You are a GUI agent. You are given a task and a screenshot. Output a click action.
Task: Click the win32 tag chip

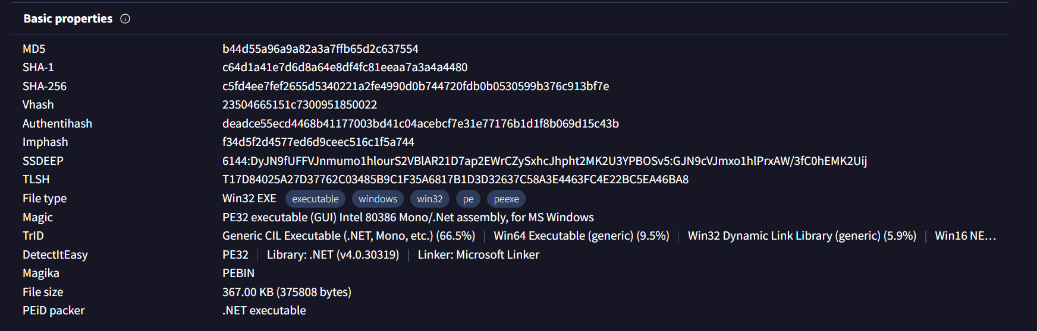coord(430,199)
